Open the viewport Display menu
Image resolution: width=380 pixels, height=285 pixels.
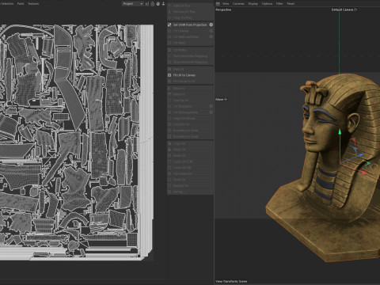253,4
